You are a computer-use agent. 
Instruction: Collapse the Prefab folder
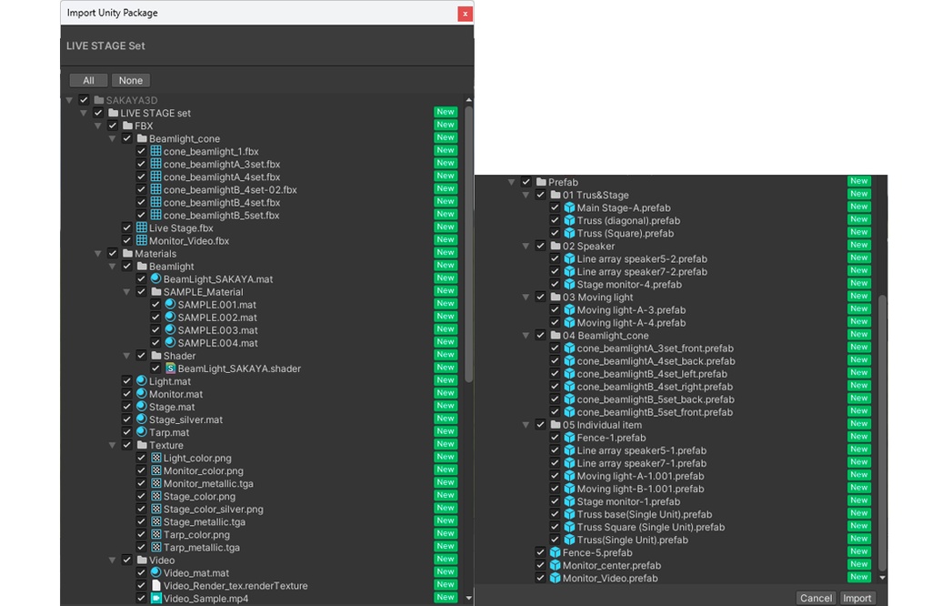click(511, 182)
